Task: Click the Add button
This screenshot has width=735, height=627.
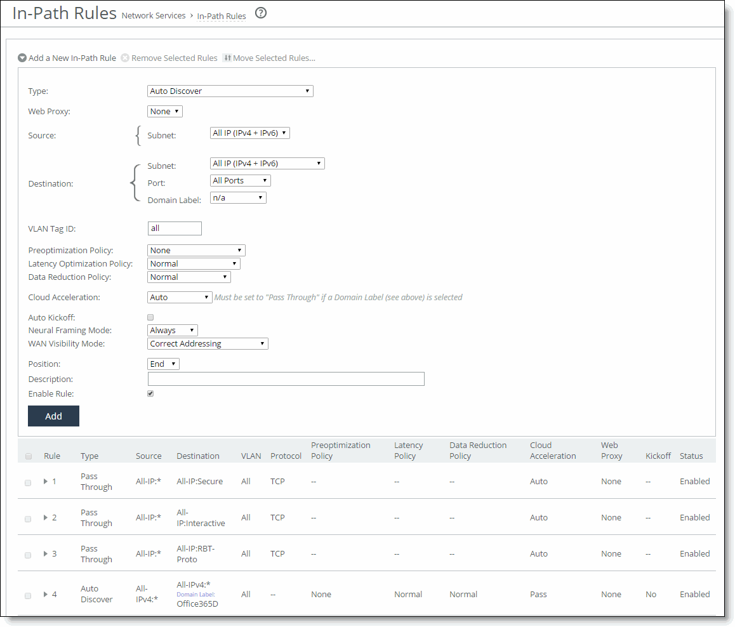Action: pyautogui.click(x=53, y=416)
